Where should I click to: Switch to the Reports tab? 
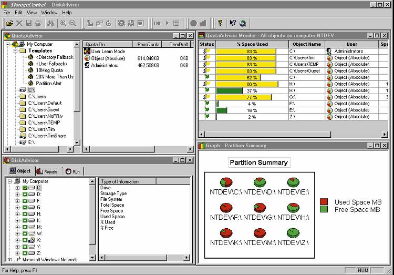[47, 171]
